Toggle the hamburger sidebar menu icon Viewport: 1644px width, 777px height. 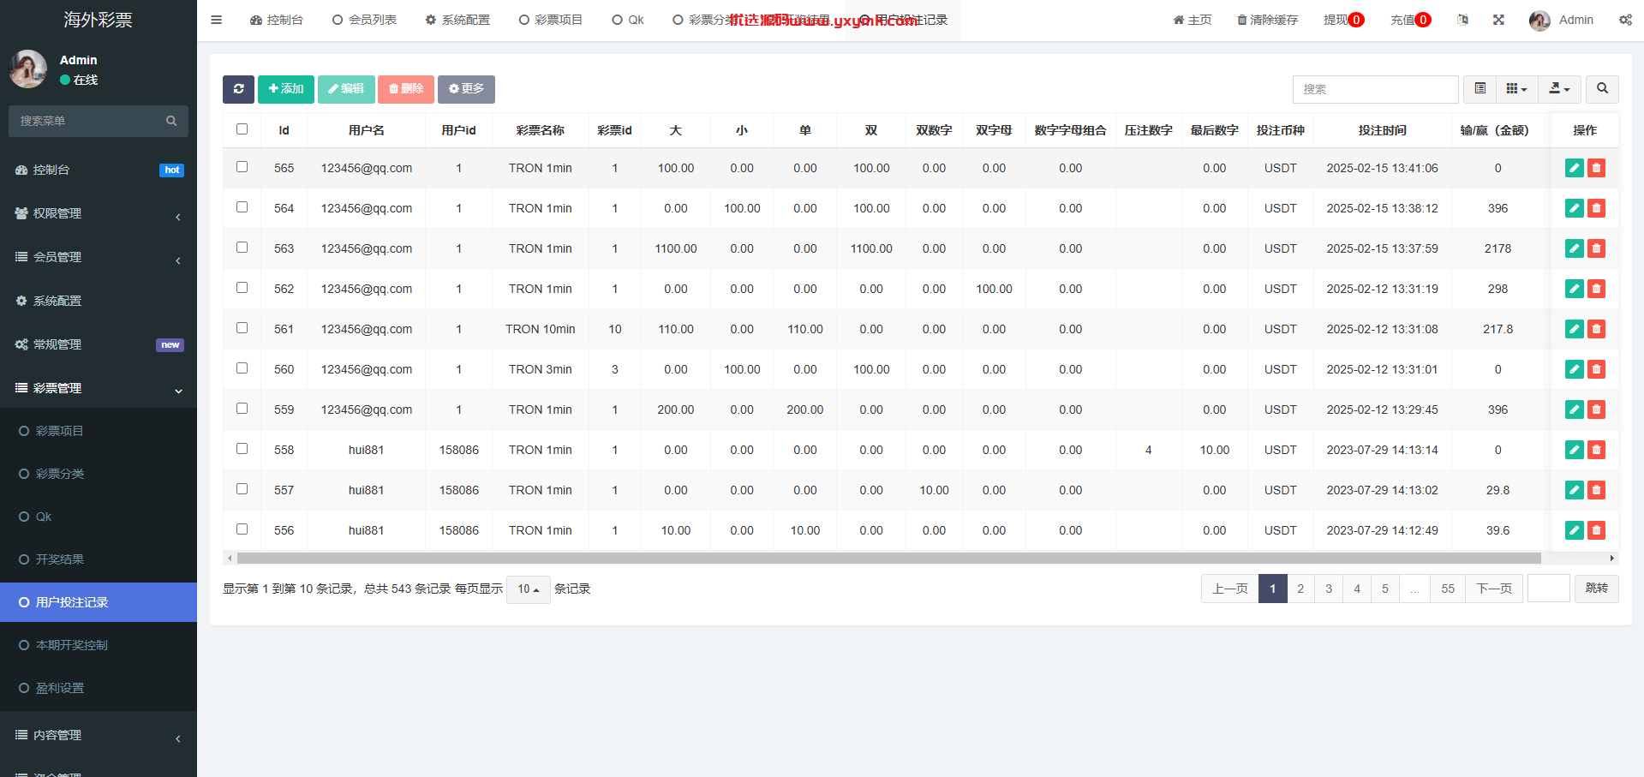coord(216,20)
